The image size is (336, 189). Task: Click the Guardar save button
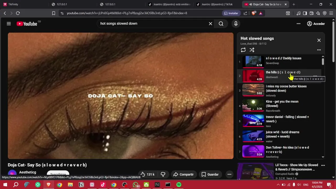tap(210, 174)
